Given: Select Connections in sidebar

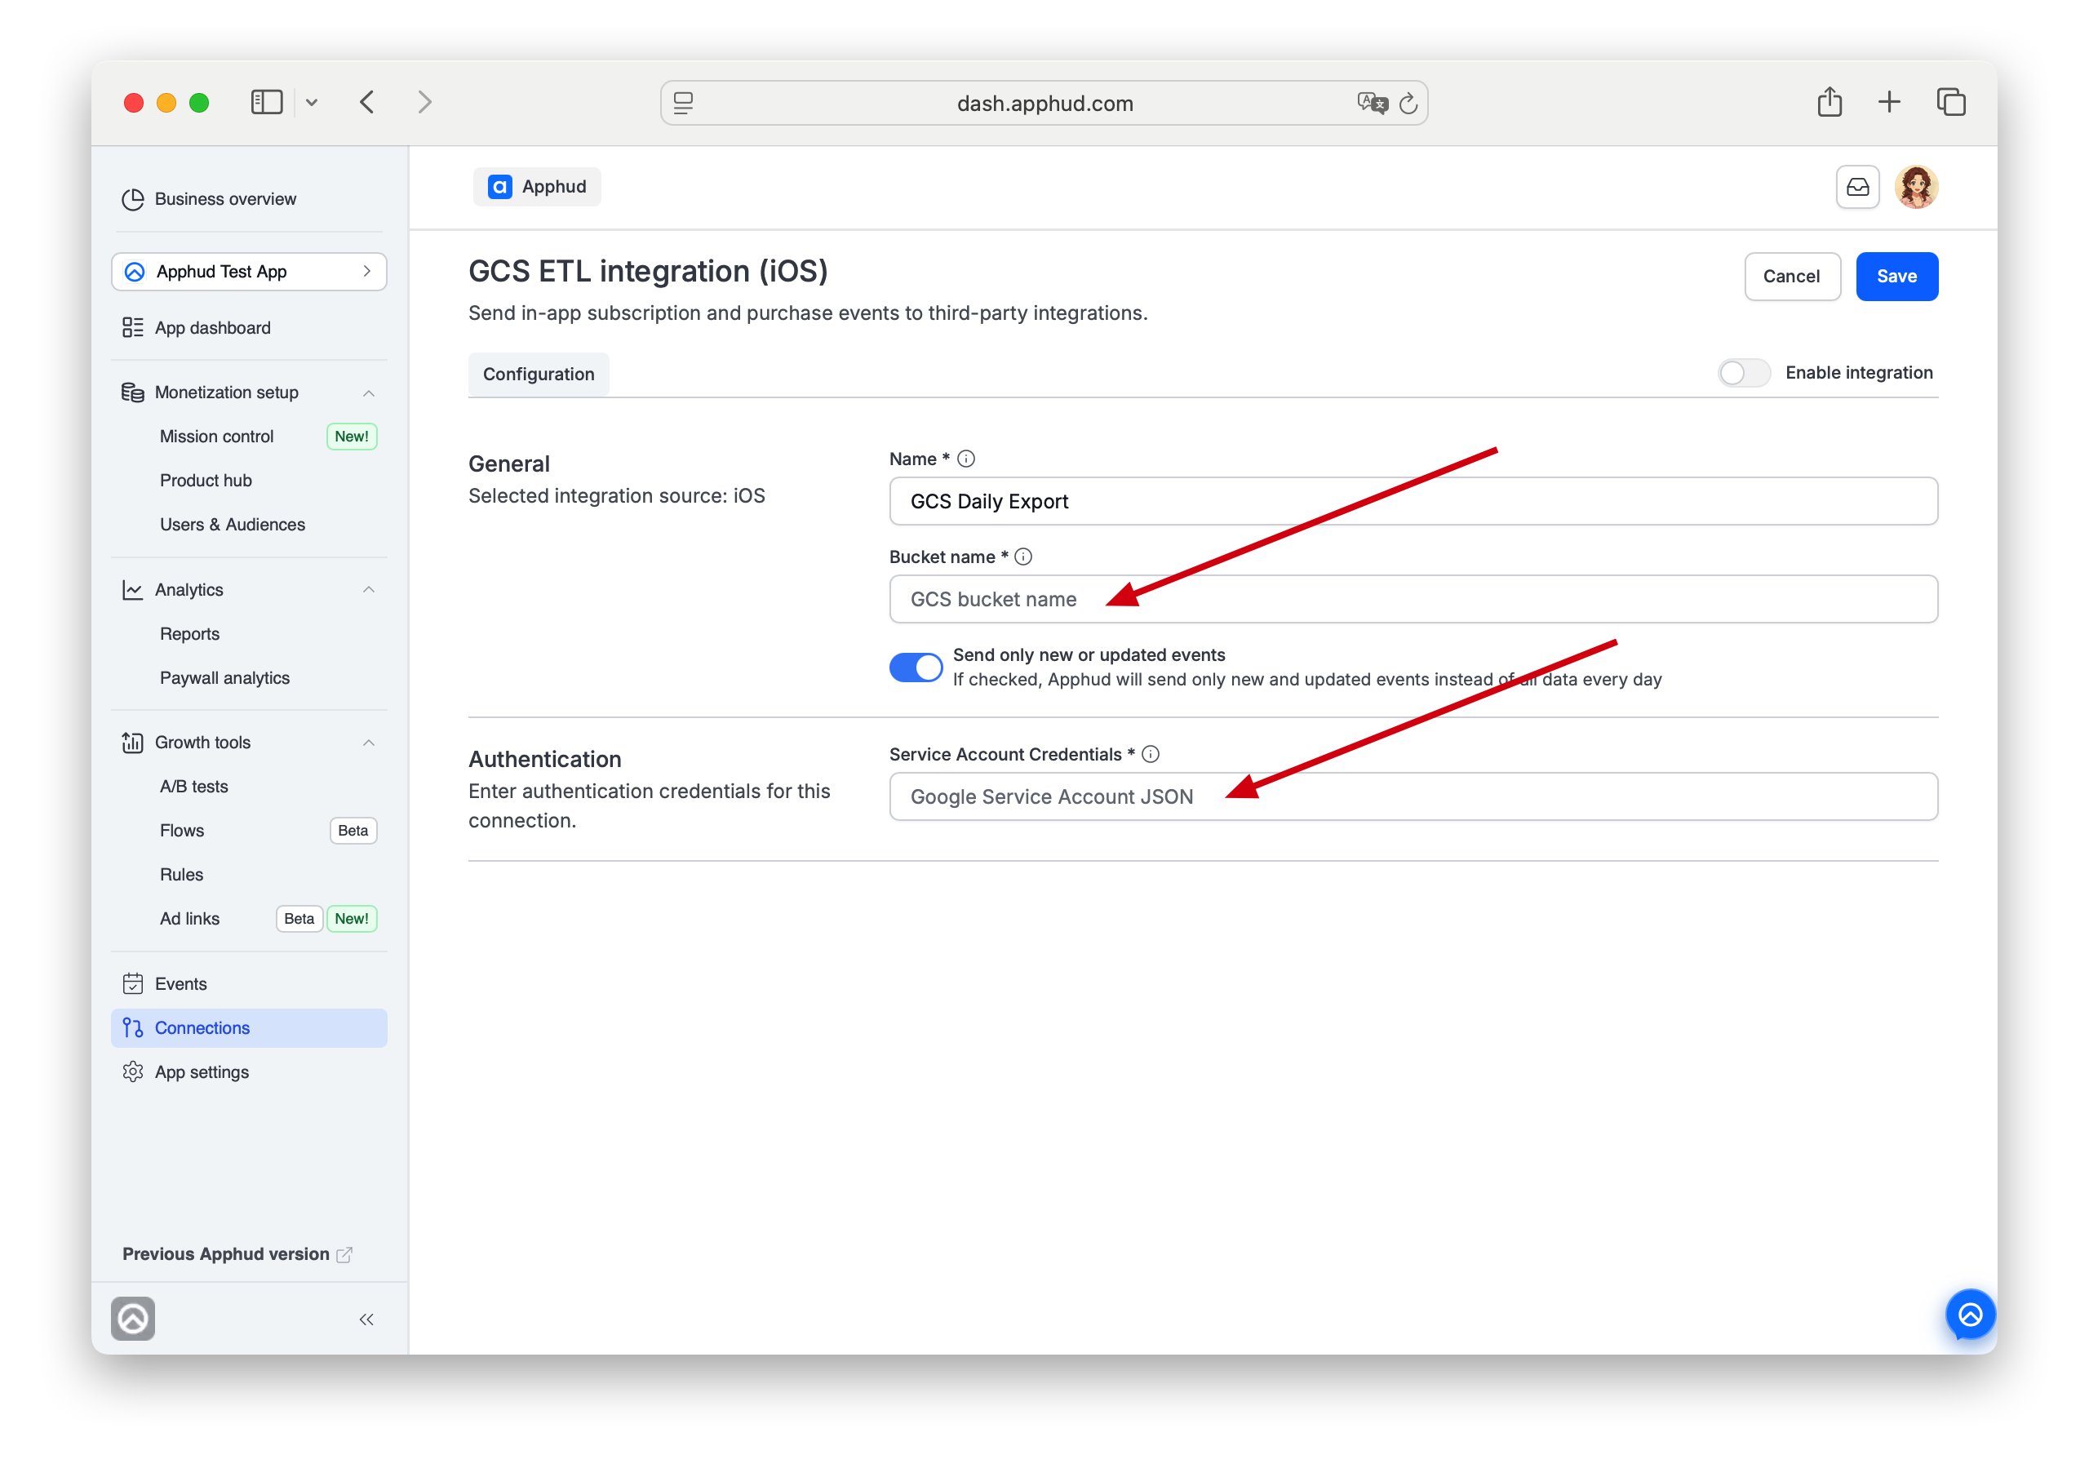Looking at the screenshot, I should point(248,1027).
